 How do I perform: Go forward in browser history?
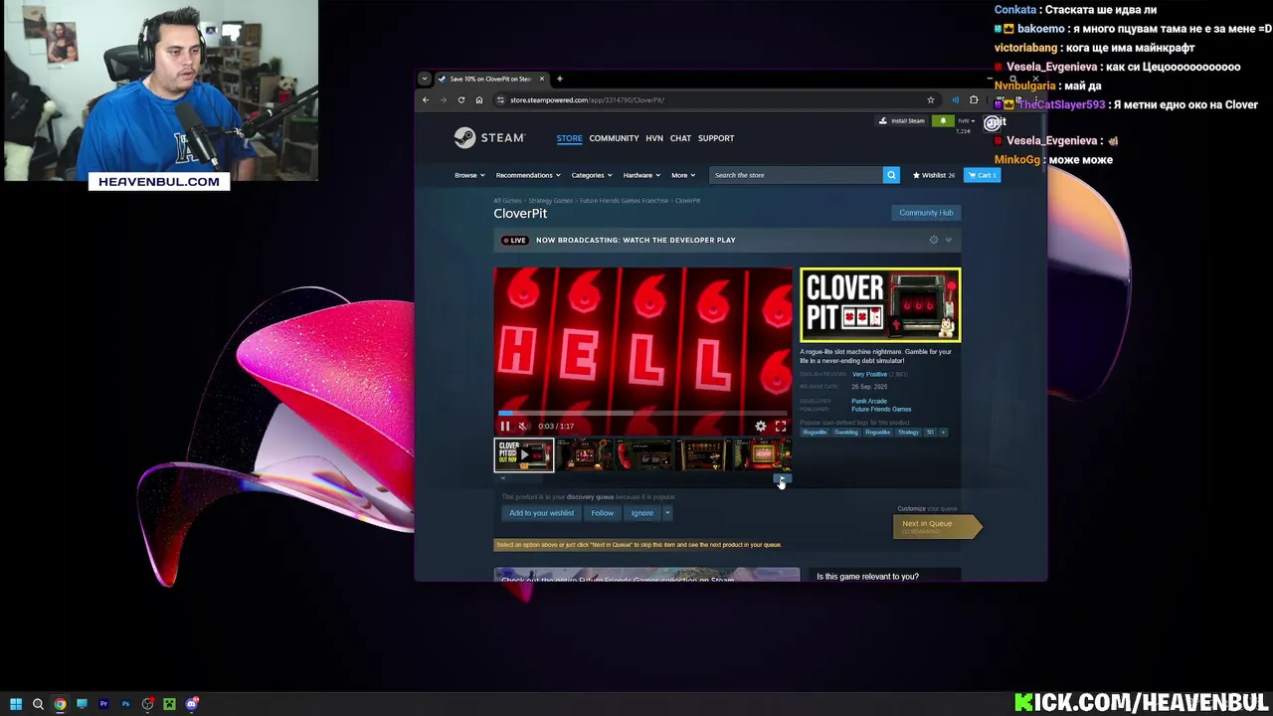point(444,99)
